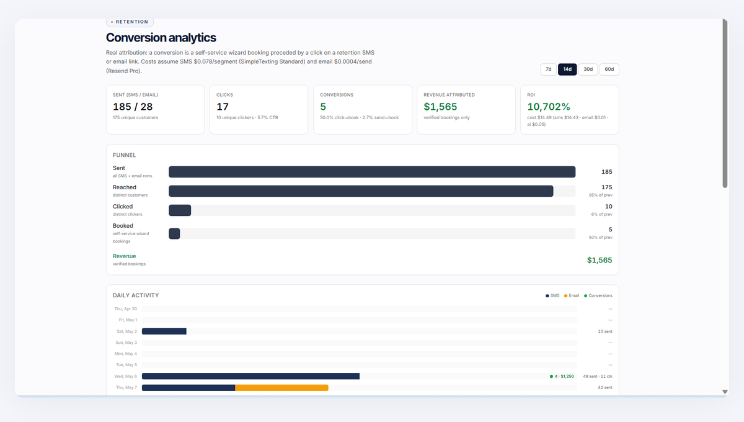The image size is (744, 422).
Task: Click the Revenue Attributed $1,565 value
Action: (x=440, y=107)
